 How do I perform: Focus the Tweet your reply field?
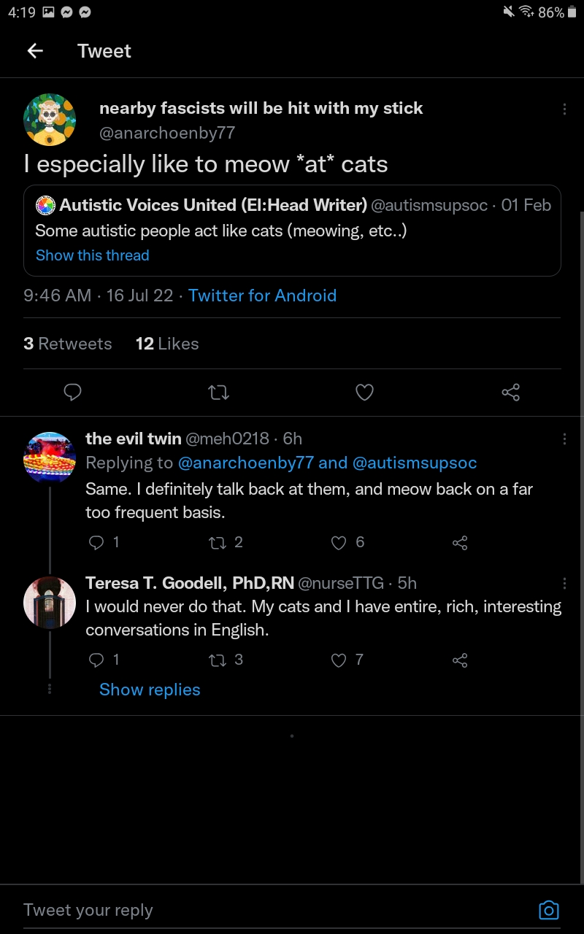277,910
